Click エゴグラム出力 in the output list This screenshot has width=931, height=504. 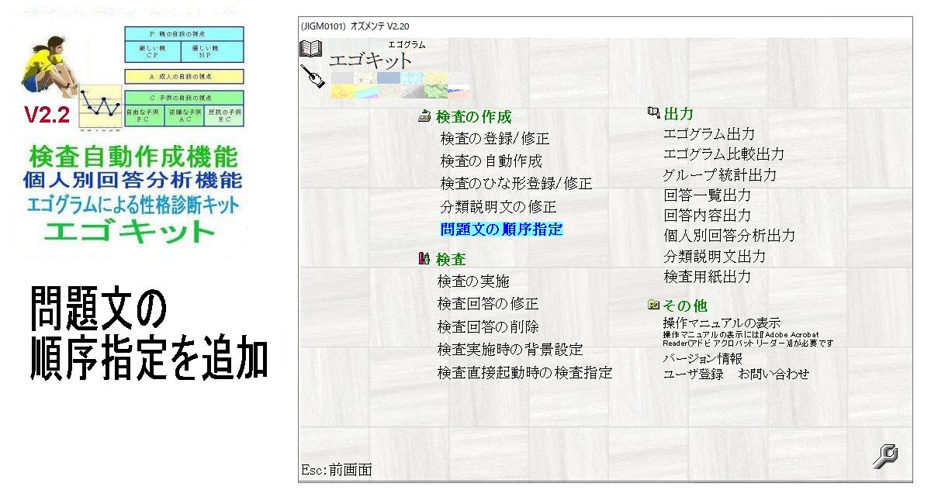(x=708, y=135)
